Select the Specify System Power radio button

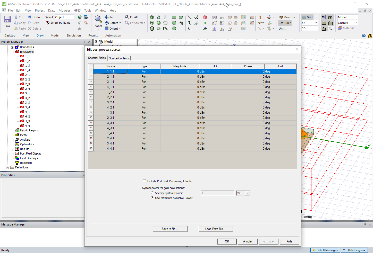[152, 193]
